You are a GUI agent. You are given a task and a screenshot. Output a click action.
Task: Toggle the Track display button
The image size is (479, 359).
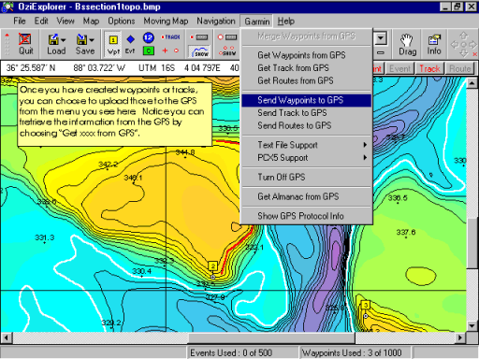click(x=429, y=68)
